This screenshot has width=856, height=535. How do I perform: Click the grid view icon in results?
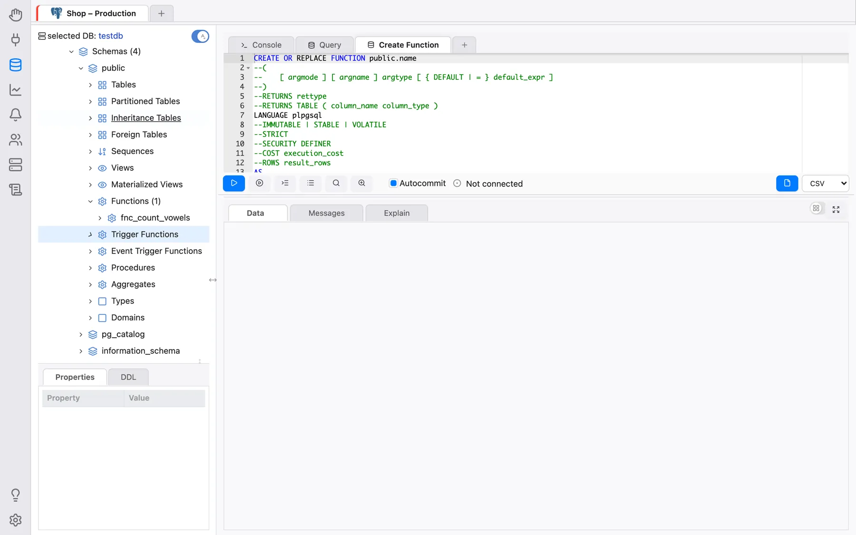(x=816, y=208)
